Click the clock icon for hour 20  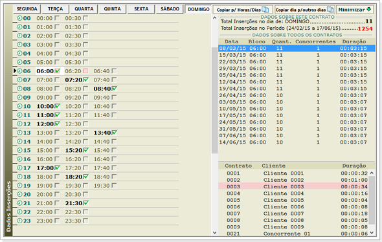[x=19, y=194]
